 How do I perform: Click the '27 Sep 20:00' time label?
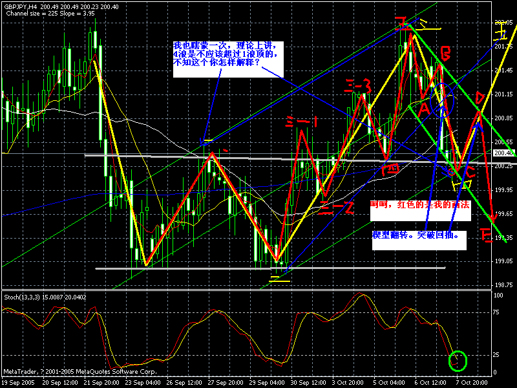tap(226, 383)
